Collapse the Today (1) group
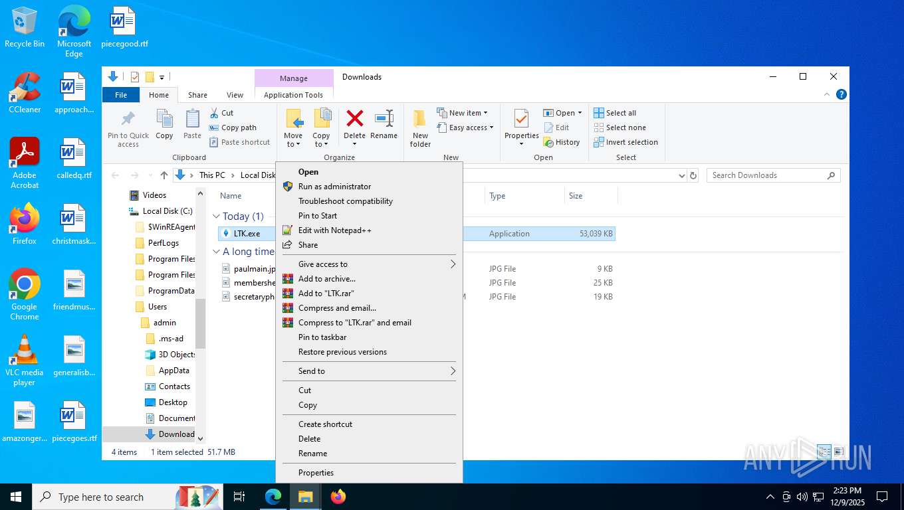The width and height of the screenshot is (904, 510). click(216, 216)
